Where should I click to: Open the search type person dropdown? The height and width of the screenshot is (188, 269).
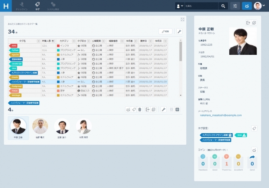(x=180, y=6)
